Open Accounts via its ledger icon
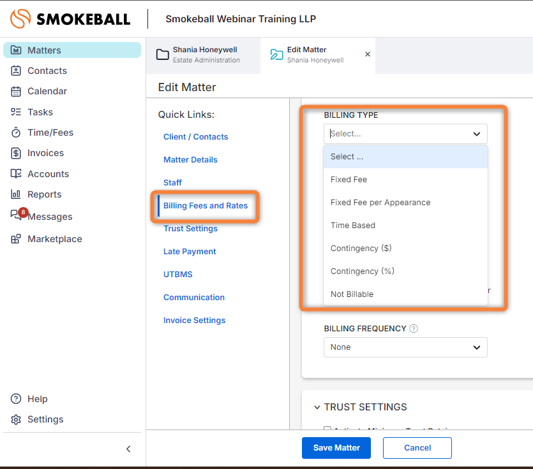The height and width of the screenshot is (469, 533). (x=16, y=174)
